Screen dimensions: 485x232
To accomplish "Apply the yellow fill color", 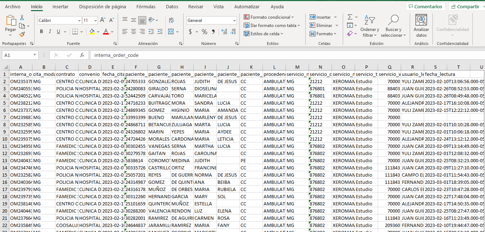I will click(92, 32).
